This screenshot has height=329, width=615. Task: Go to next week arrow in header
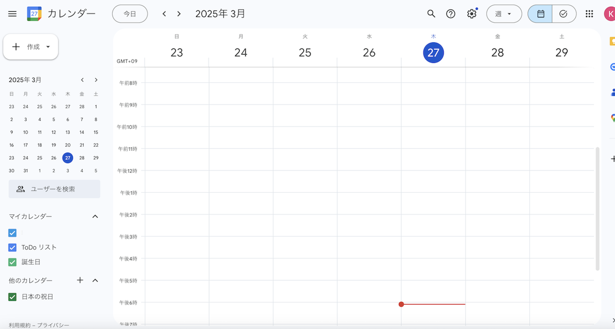(x=179, y=14)
